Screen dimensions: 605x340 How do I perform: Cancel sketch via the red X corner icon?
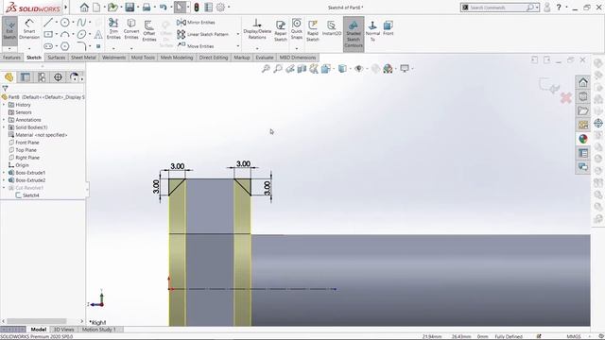coord(566,98)
